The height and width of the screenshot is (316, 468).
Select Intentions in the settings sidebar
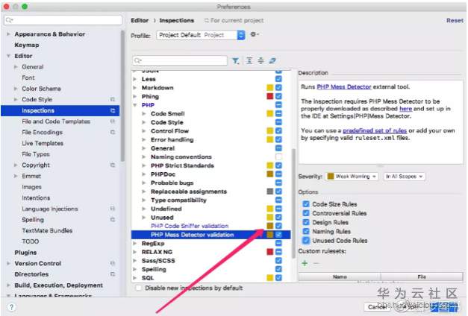click(x=36, y=197)
